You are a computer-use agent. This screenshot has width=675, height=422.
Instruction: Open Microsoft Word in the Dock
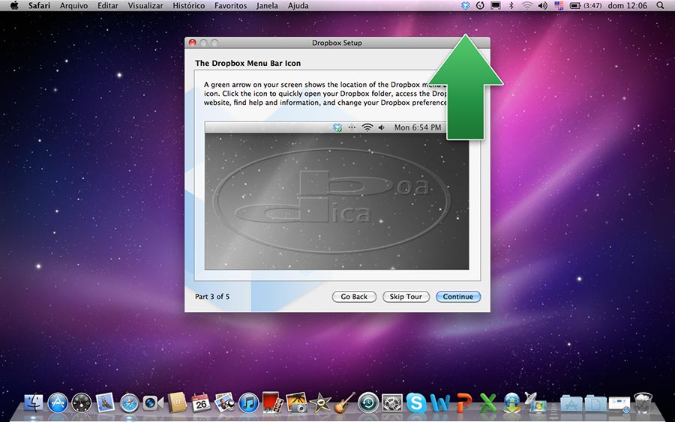440,403
